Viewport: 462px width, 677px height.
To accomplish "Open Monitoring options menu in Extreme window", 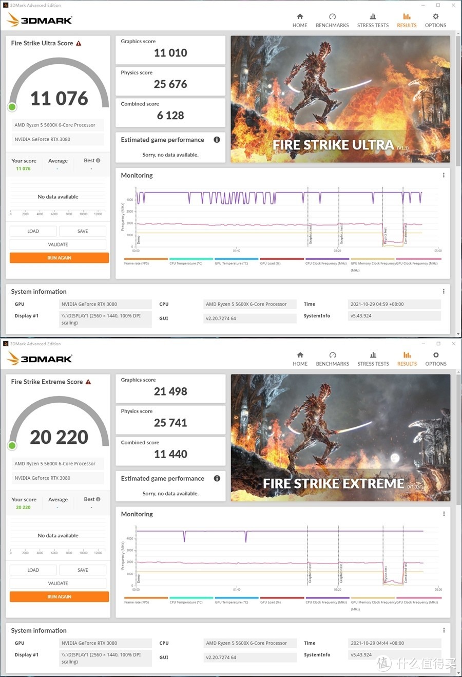I will [444, 514].
